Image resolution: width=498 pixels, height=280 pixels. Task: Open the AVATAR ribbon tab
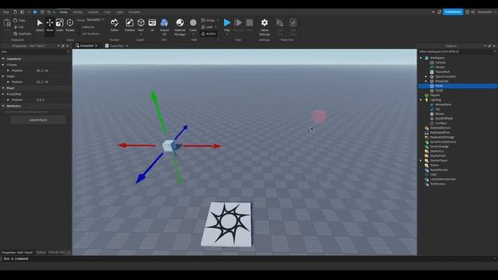[93, 12]
